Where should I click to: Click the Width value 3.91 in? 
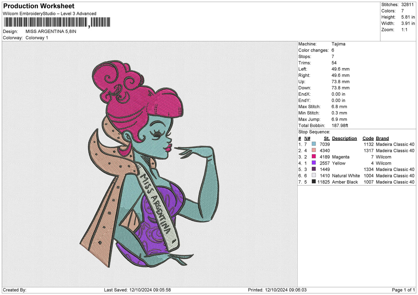tap(408, 23)
